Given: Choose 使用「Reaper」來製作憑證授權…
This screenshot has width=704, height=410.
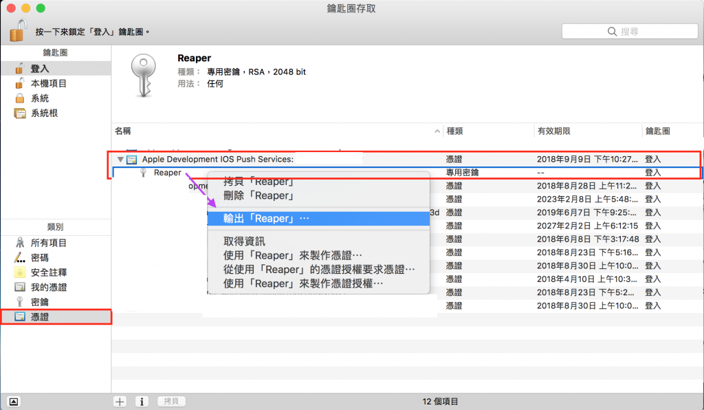Looking at the screenshot, I should (x=318, y=283).
